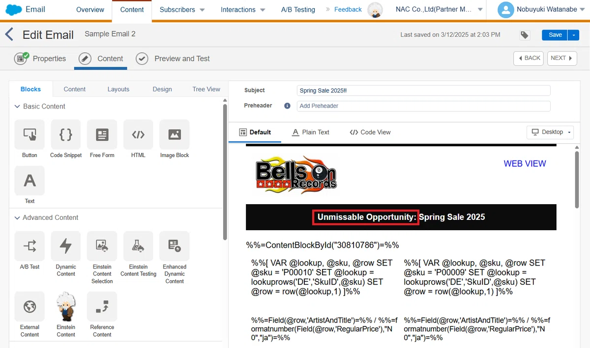The height and width of the screenshot is (348, 590).
Task: Click the blocks panel vertical scrollbar
Action: 225,172
